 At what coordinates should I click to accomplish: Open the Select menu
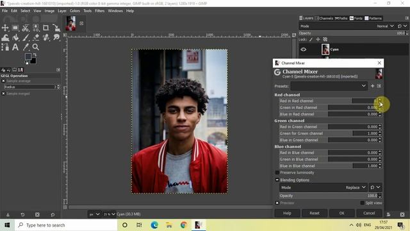pyautogui.click(x=26, y=11)
